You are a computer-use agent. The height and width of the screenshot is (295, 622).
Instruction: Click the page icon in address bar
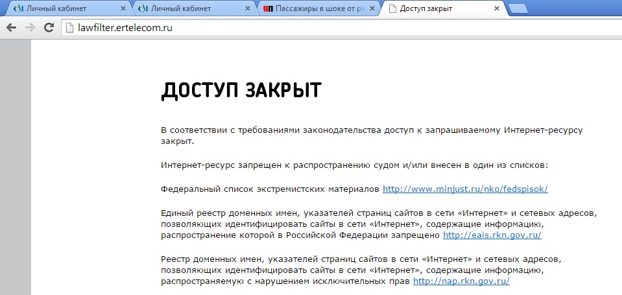(x=70, y=28)
